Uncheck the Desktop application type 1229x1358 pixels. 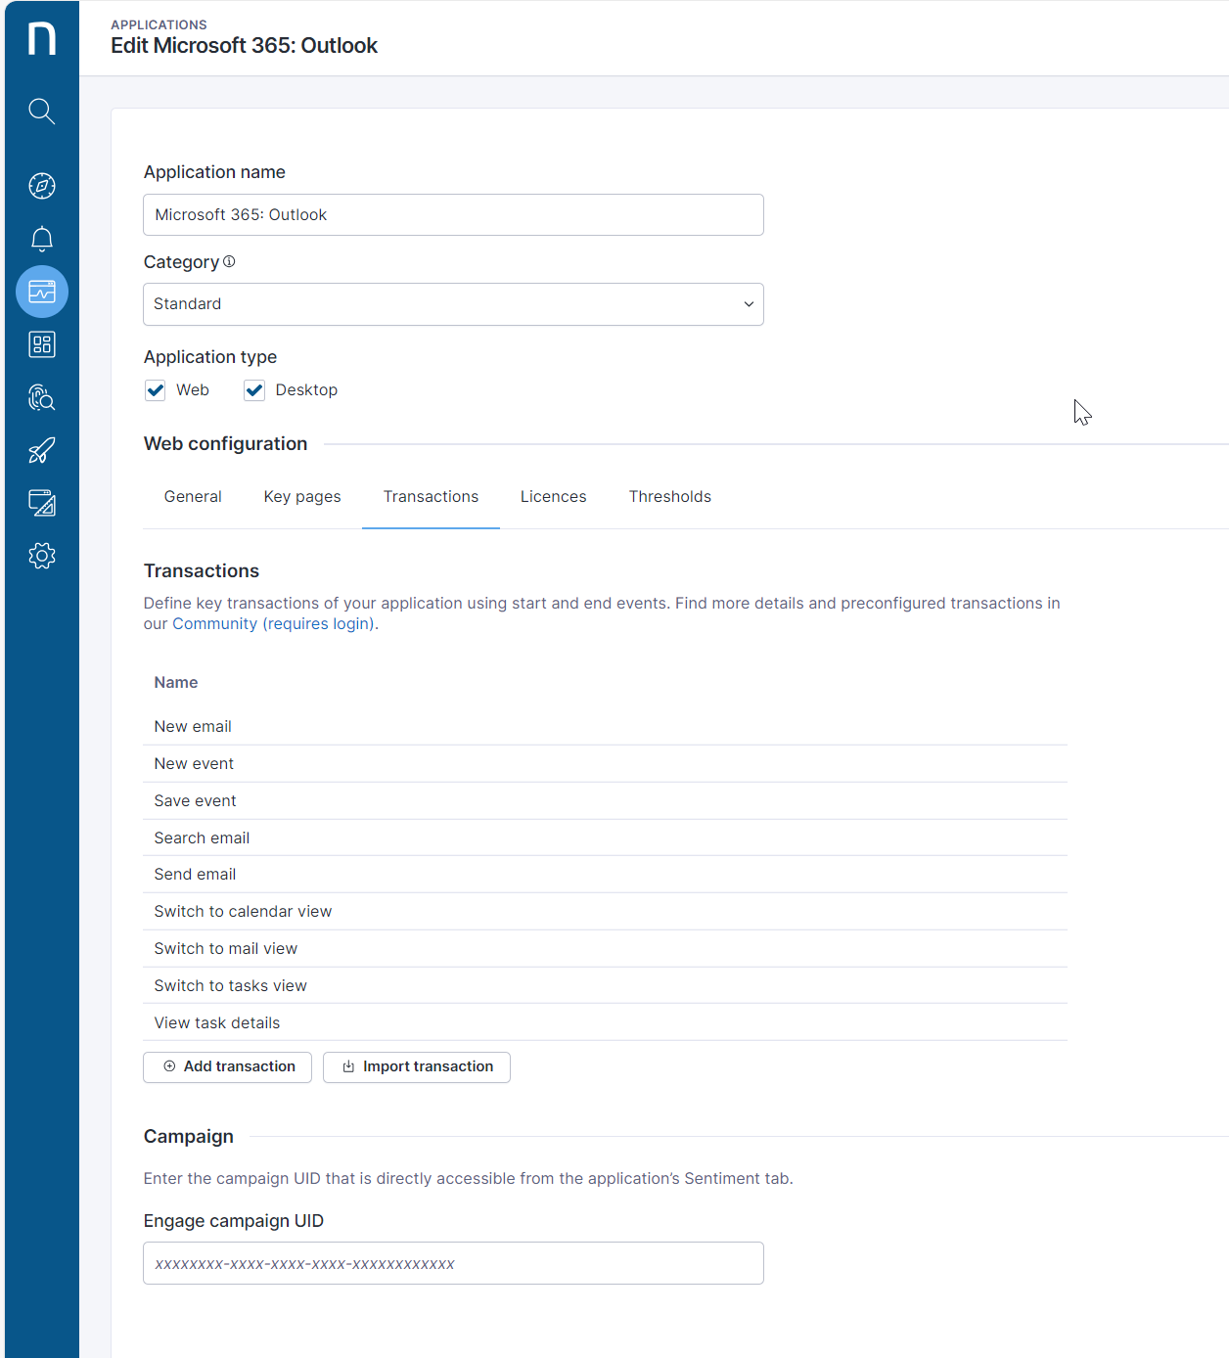click(254, 390)
